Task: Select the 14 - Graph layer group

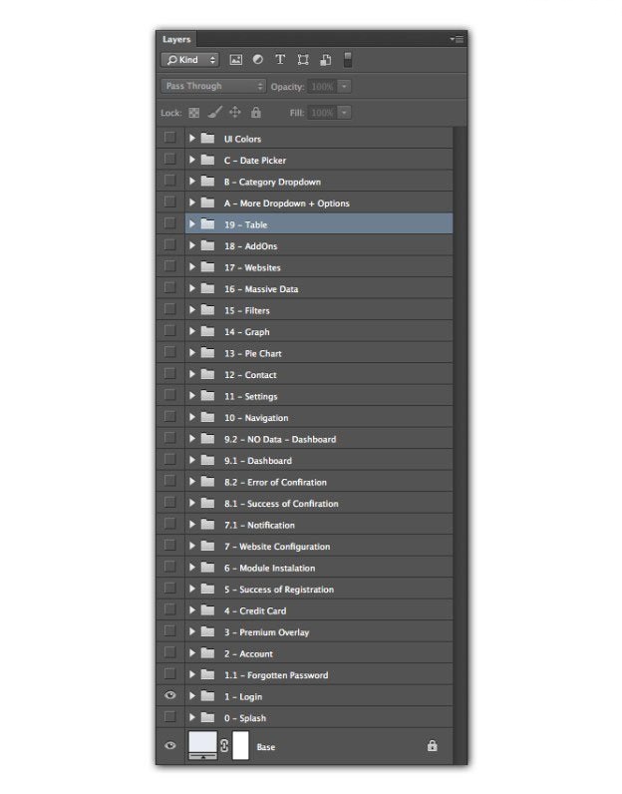Action: 299,332
